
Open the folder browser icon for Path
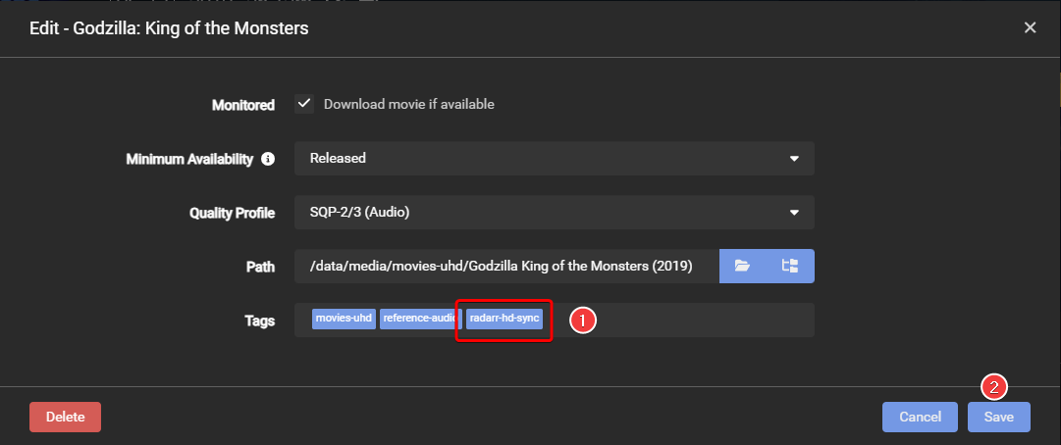(743, 266)
